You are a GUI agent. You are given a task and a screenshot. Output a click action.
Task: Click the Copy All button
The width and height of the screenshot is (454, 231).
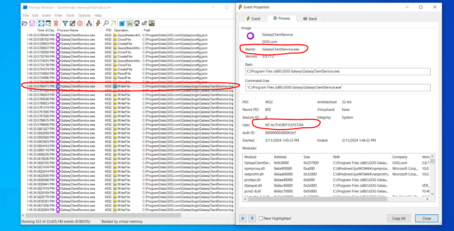pos(398,218)
